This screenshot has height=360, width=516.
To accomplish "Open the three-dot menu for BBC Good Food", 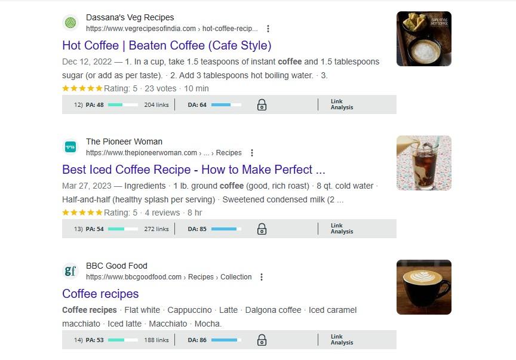I will [262, 277].
